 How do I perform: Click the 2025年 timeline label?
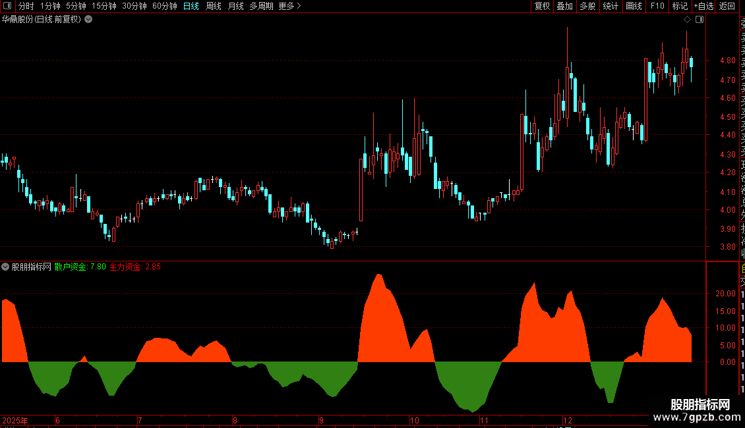point(15,420)
